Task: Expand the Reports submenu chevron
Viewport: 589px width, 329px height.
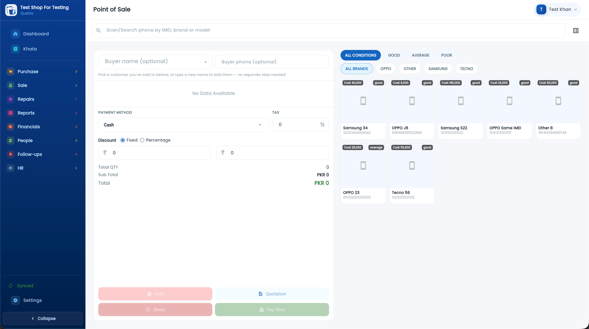Action: click(76, 113)
